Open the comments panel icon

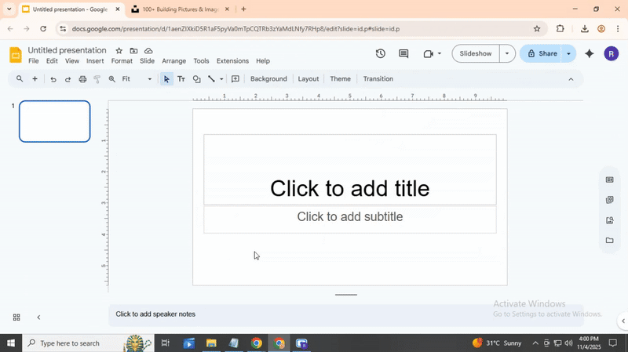(x=403, y=54)
